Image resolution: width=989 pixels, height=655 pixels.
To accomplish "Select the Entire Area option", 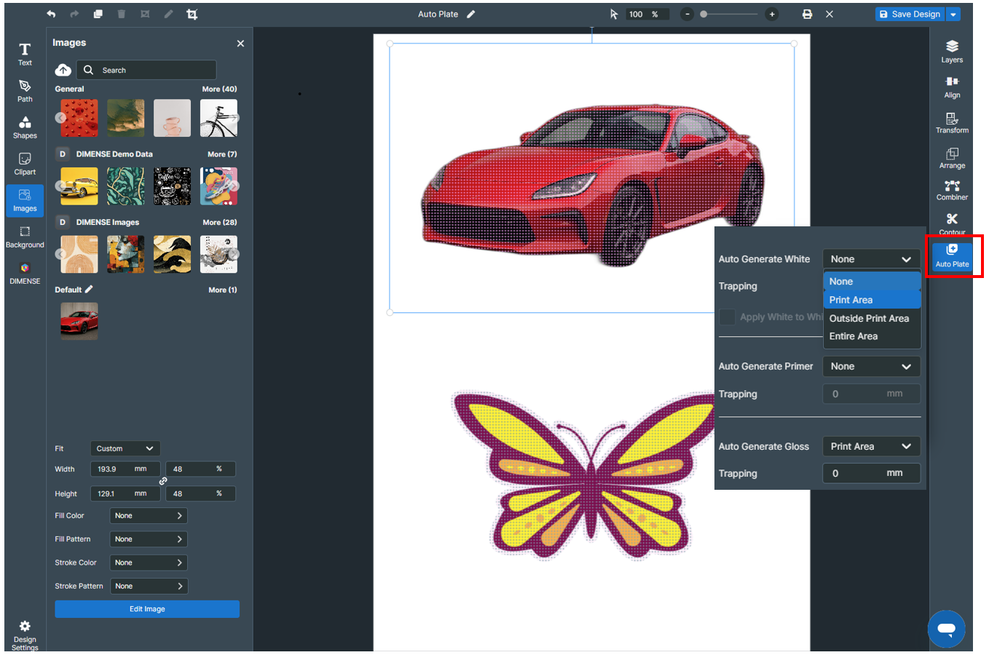I will 871,336.
